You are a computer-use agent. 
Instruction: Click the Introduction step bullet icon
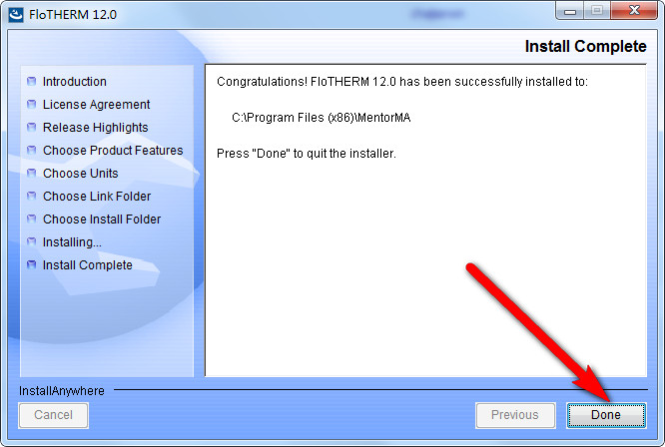(x=31, y=82)
